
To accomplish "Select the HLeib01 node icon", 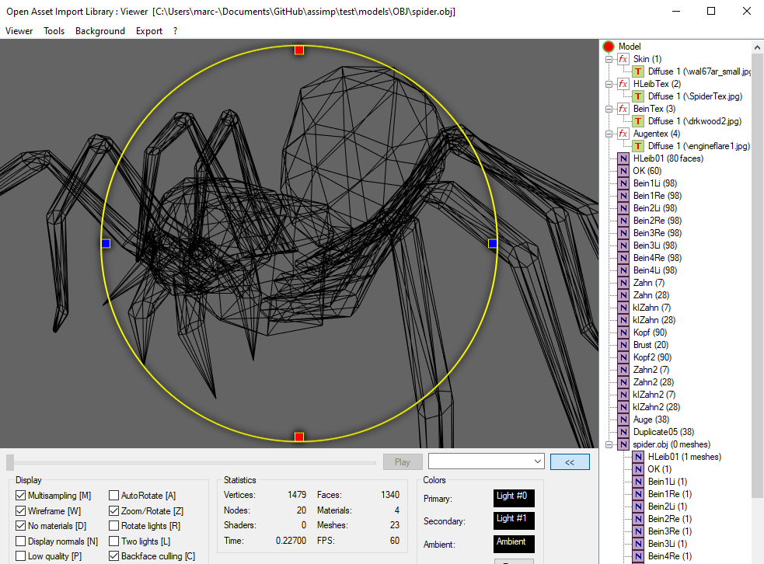I will click(623, 158).
